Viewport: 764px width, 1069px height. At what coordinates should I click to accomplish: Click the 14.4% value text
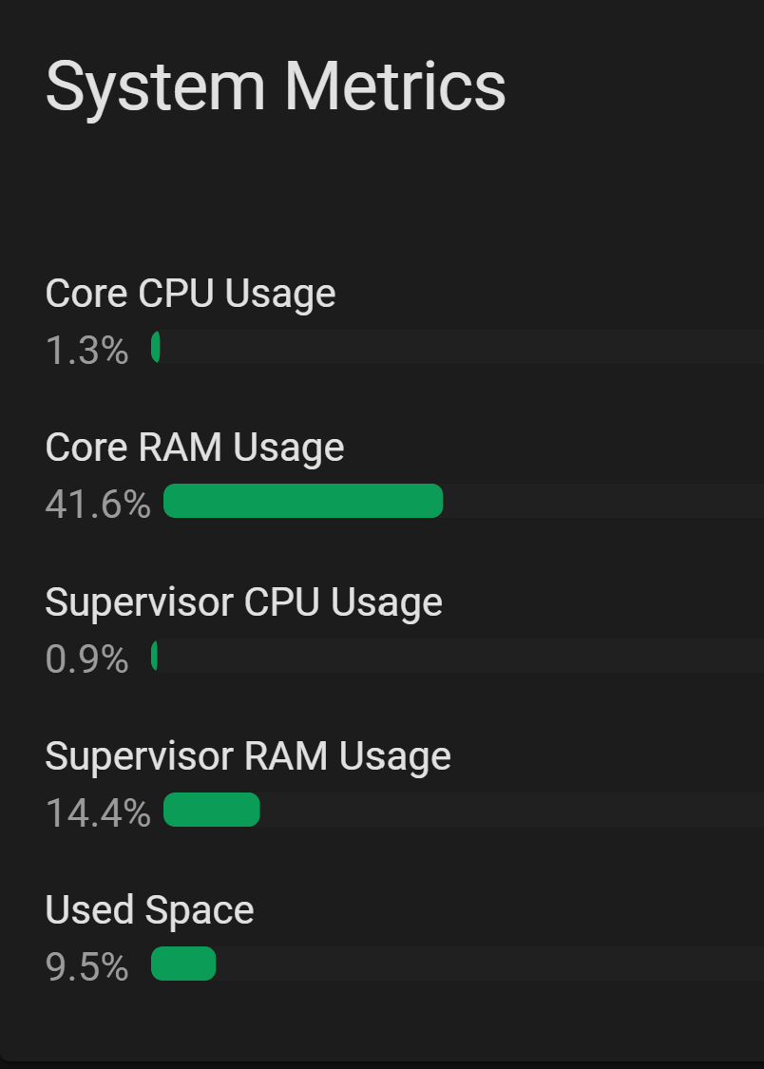[x=99, y=812]
